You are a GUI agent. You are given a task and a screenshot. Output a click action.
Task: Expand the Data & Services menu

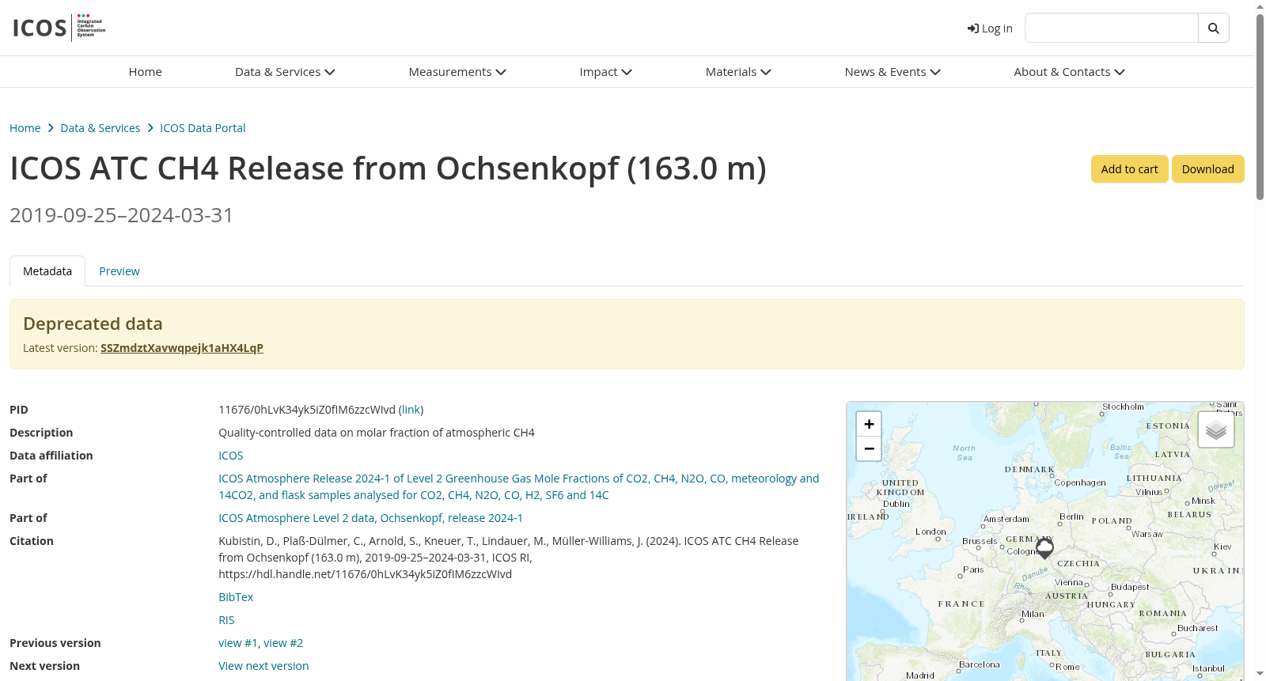pyautogui.click(x=285, y=72)
